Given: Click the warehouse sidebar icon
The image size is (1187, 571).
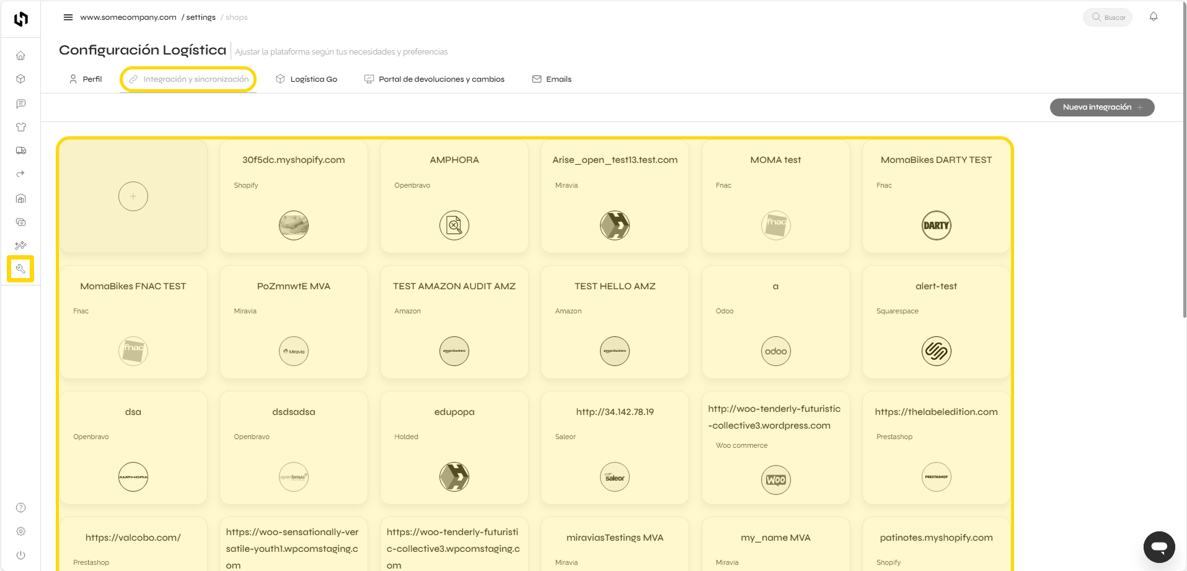Looking at the screenshot, I should 20,199.
